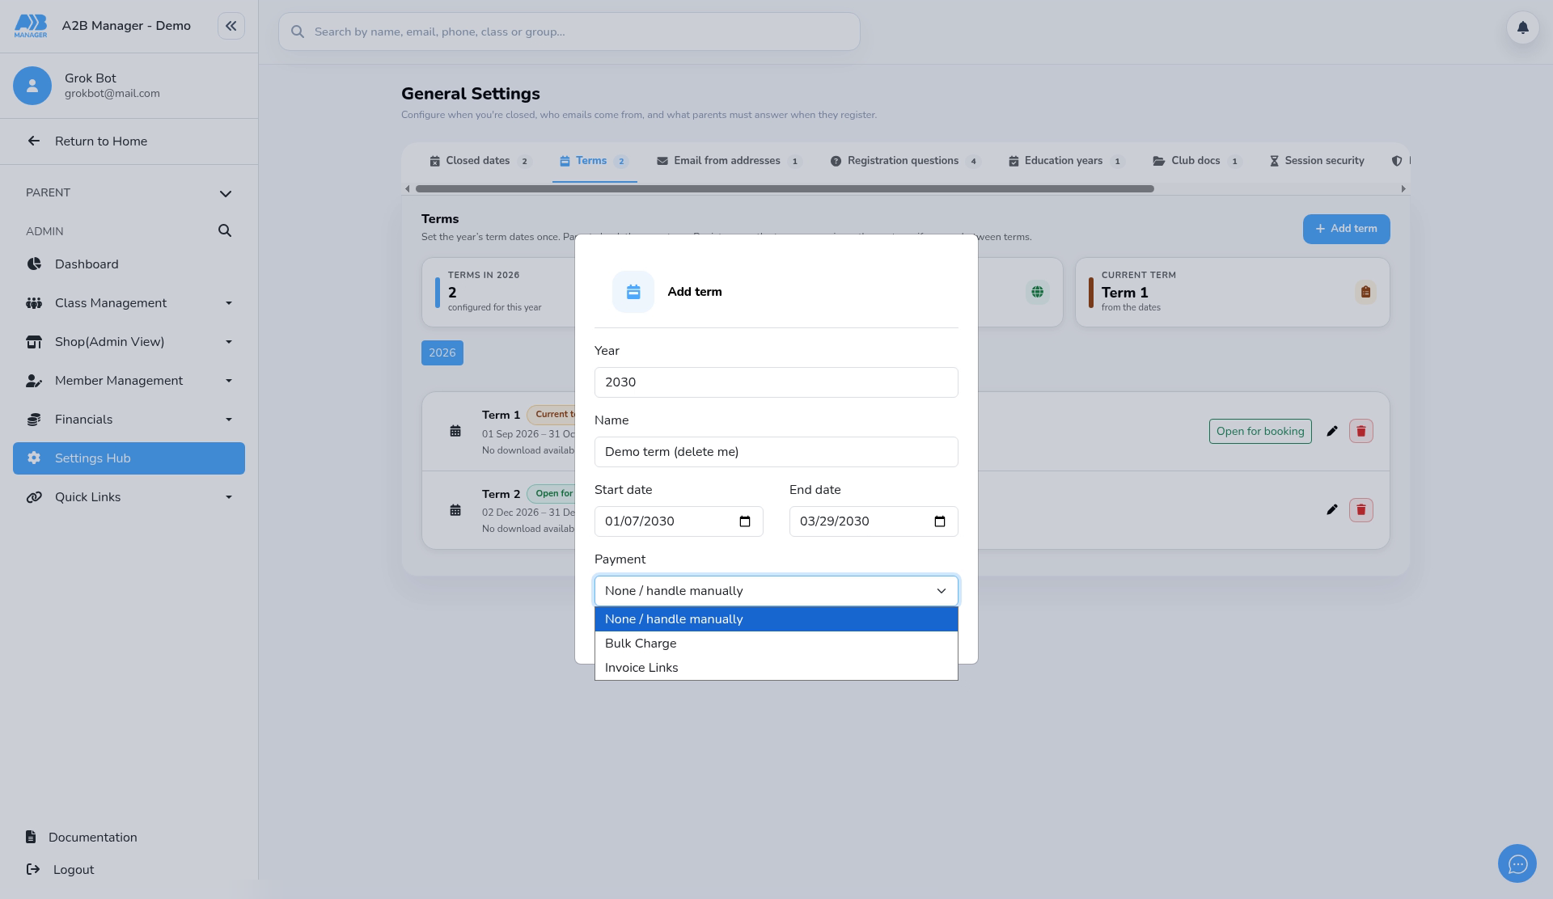
Task: Edit Term 1 with the pencil icon
Action: point(1331,432)
